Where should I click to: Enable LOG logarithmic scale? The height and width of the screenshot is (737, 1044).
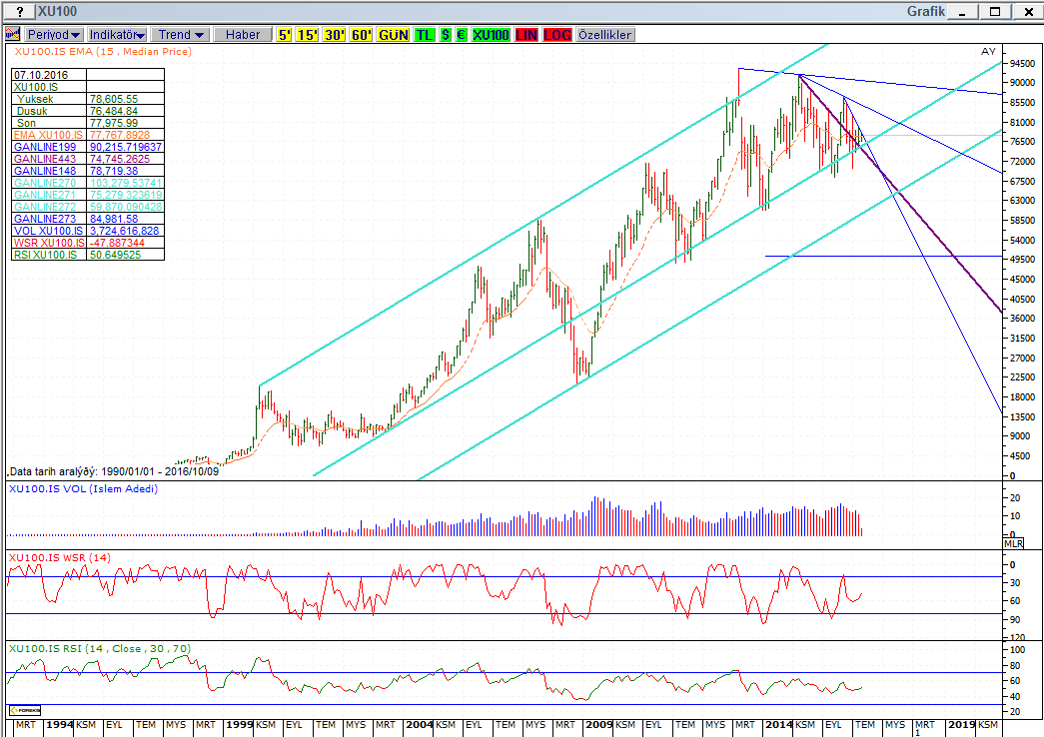pos(557,34)
